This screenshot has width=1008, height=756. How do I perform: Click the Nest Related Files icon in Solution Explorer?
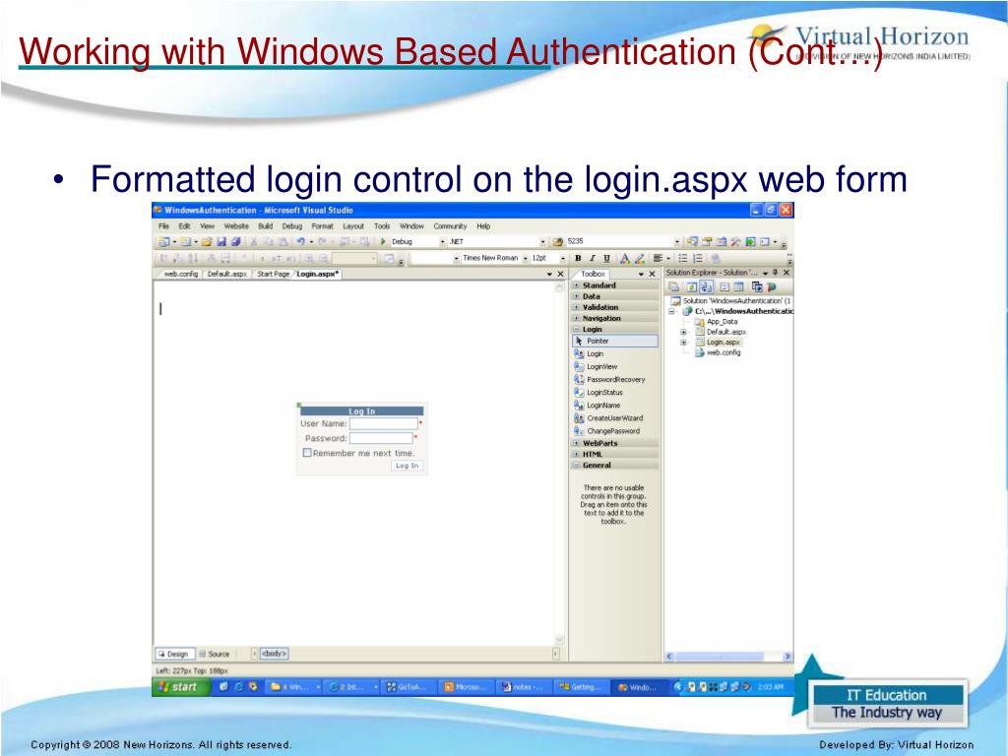click(707, 287)
